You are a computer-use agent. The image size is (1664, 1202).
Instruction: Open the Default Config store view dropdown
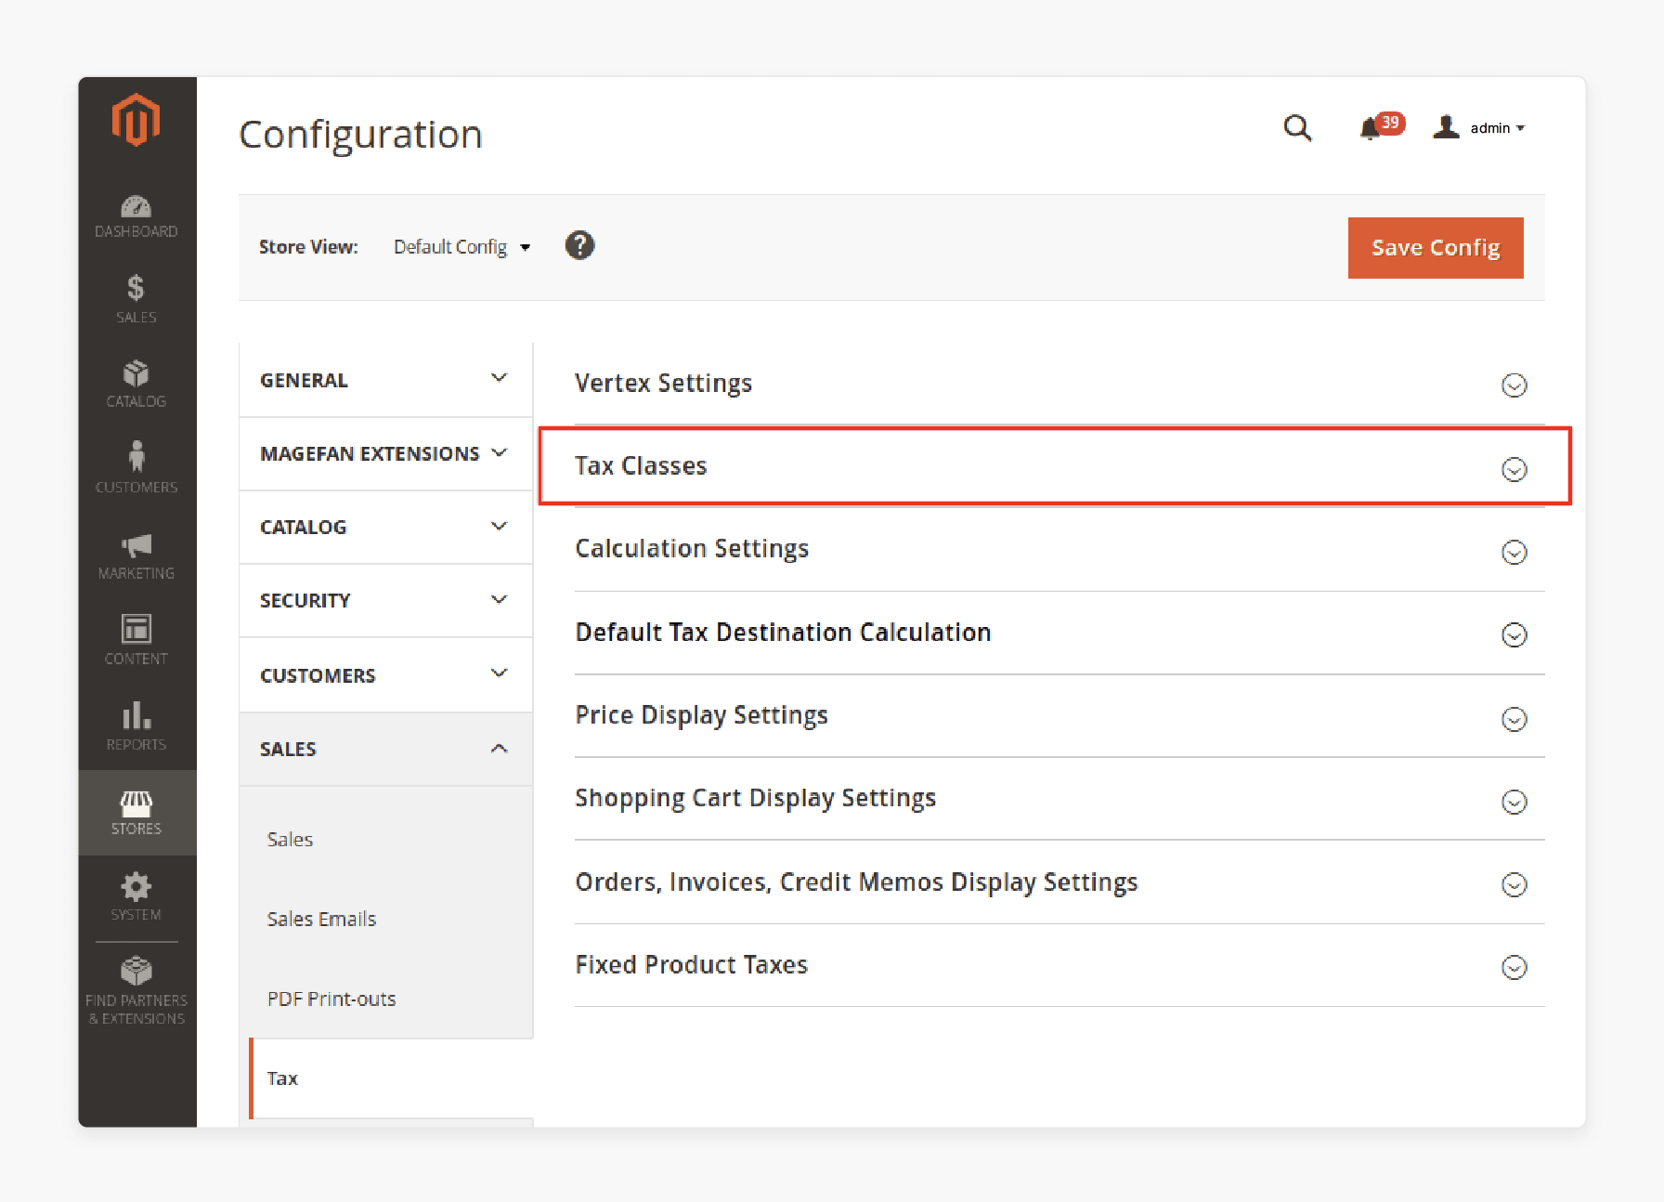[x=461, y=247]
